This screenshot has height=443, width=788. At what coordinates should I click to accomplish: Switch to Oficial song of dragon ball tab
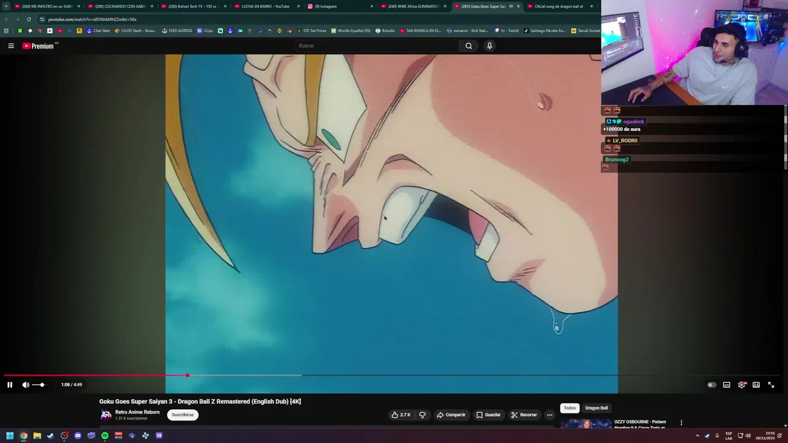click(559, 6)
